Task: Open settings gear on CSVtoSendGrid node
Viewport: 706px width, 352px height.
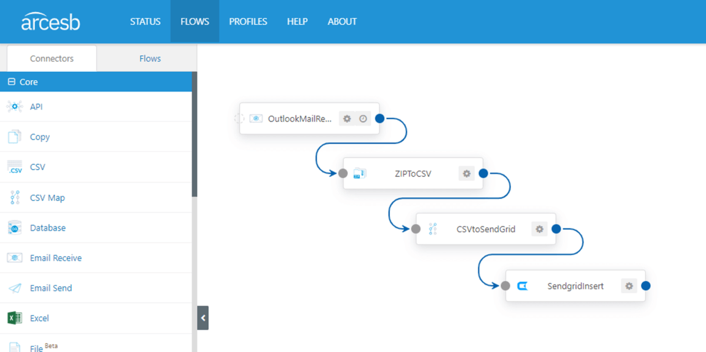Action: 540,228
